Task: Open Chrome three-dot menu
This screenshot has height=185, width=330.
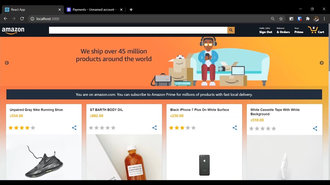Action: click(325, 19)
